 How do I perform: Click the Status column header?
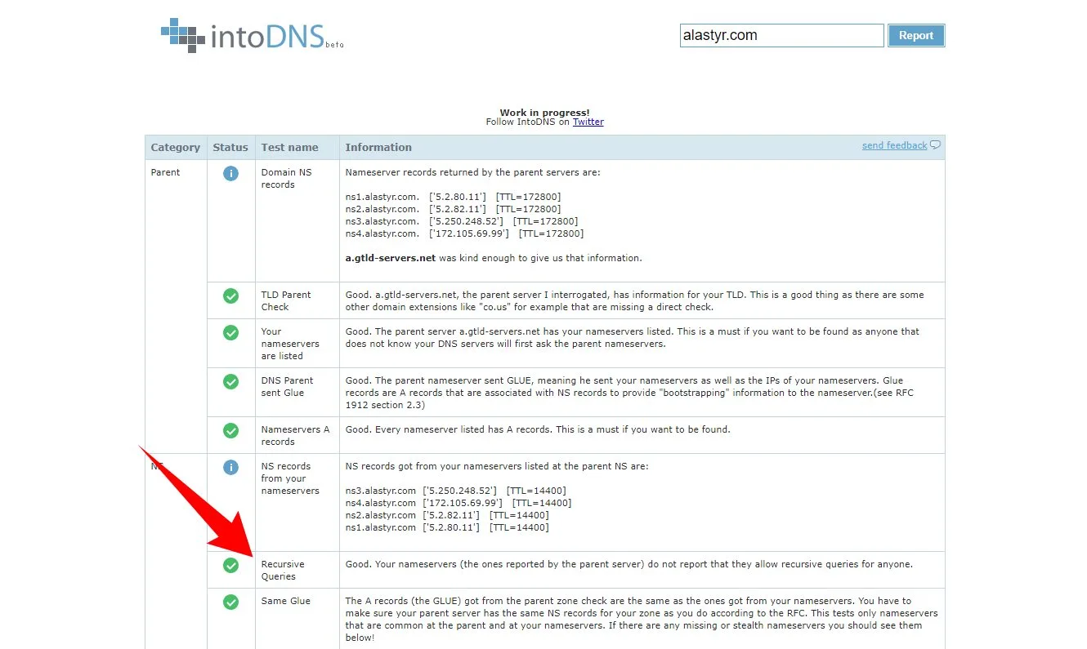[x=230, y=148]
